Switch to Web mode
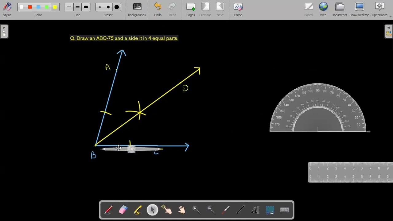The height and width of the screenshot is (221, 393). (323, 10)
